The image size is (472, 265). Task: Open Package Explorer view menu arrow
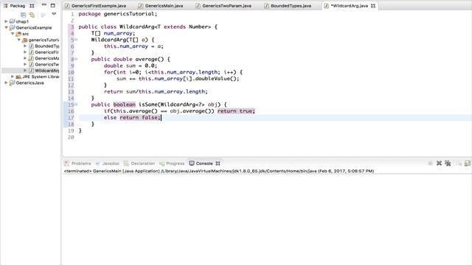54,14
